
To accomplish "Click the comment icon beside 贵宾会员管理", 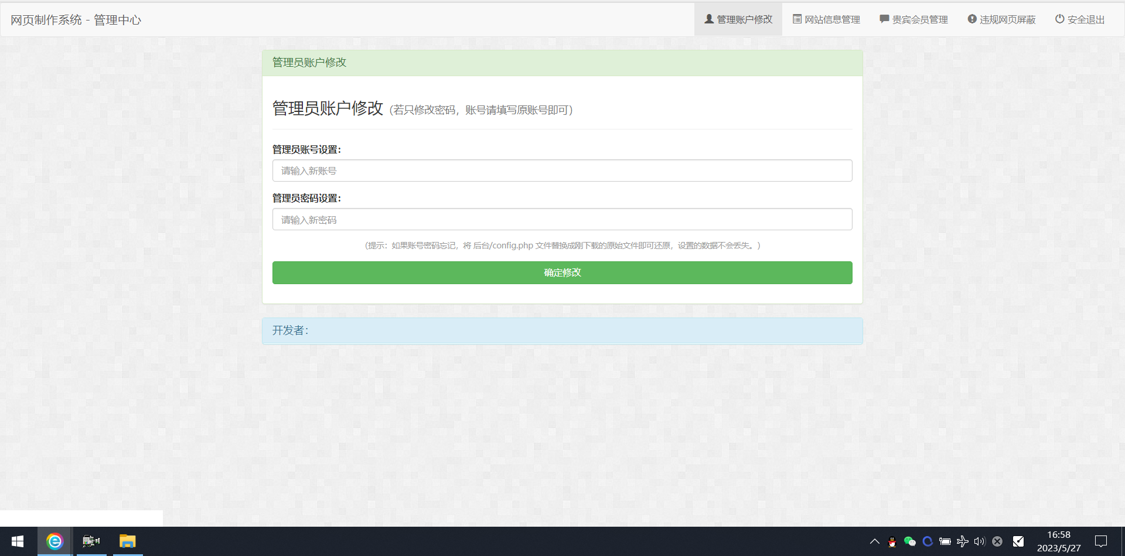I will (x=884, y=19).
